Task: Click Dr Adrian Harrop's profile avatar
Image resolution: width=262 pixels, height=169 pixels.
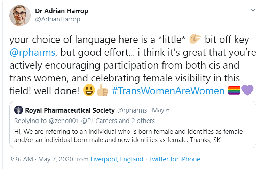Action: [20, 15]
